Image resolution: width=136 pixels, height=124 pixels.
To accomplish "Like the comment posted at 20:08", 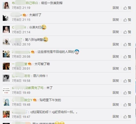I will coord(127,57).
